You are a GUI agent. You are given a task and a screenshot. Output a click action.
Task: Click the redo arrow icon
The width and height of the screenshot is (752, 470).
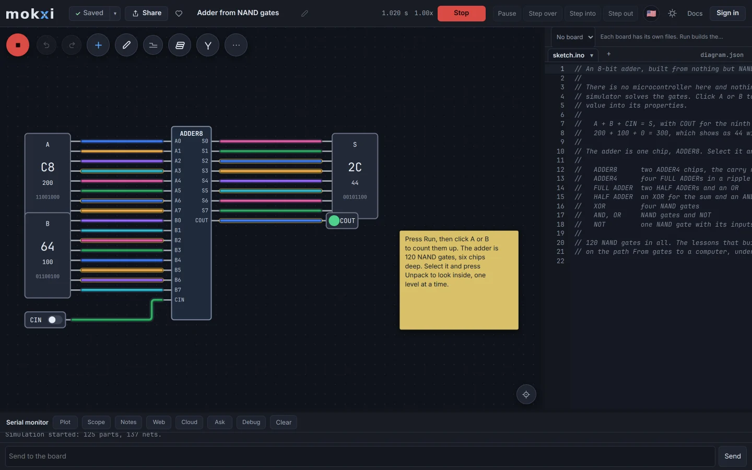pos(72,45)
